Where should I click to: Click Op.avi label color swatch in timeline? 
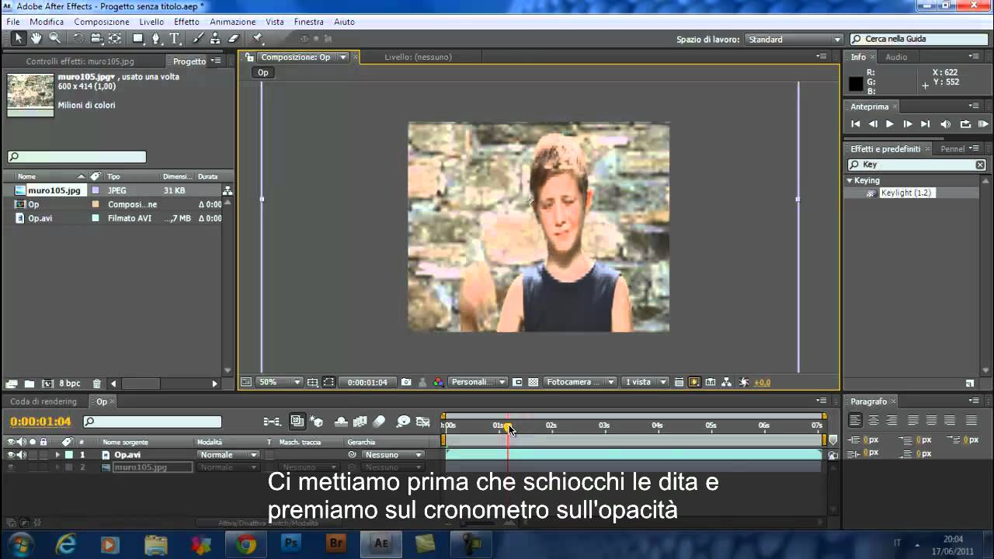[x=68, y=455]
